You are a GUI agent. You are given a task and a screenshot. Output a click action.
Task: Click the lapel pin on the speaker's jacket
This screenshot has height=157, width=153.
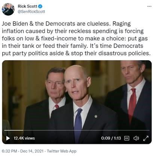coord(96,116)
